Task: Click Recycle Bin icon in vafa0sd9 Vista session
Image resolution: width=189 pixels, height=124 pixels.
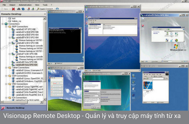Action: (x=143, y=19)
